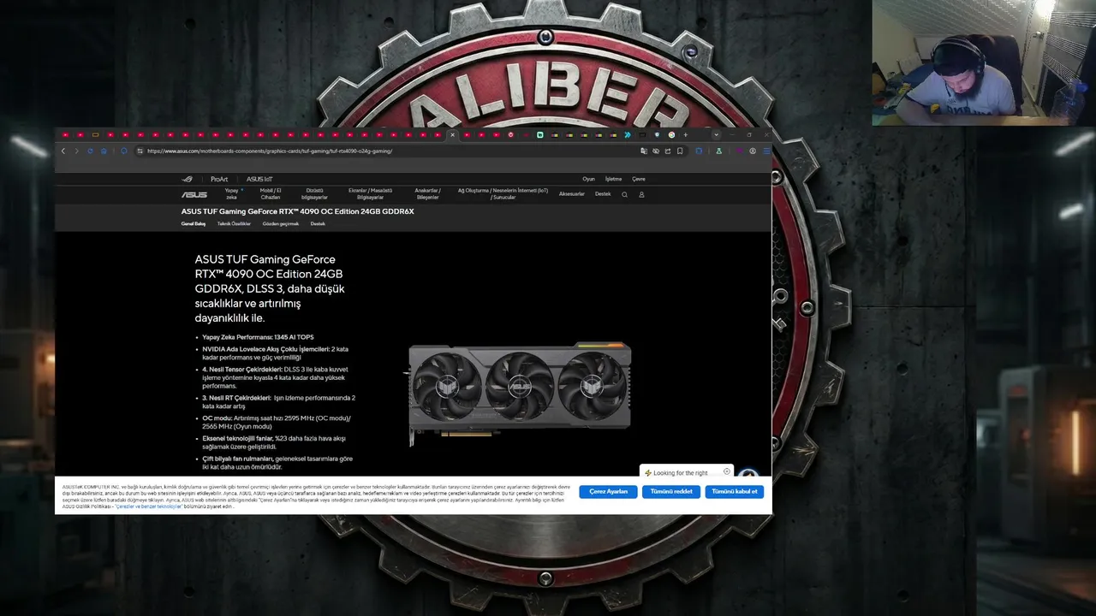Switch to the double blue chevron tab
The image size is (1096, 616).
(628, 134)
